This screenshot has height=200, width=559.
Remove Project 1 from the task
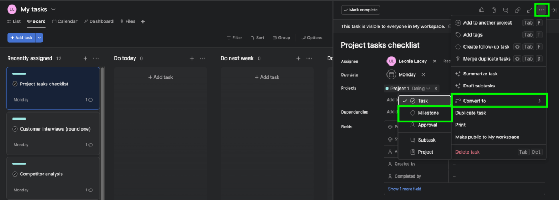435,89
